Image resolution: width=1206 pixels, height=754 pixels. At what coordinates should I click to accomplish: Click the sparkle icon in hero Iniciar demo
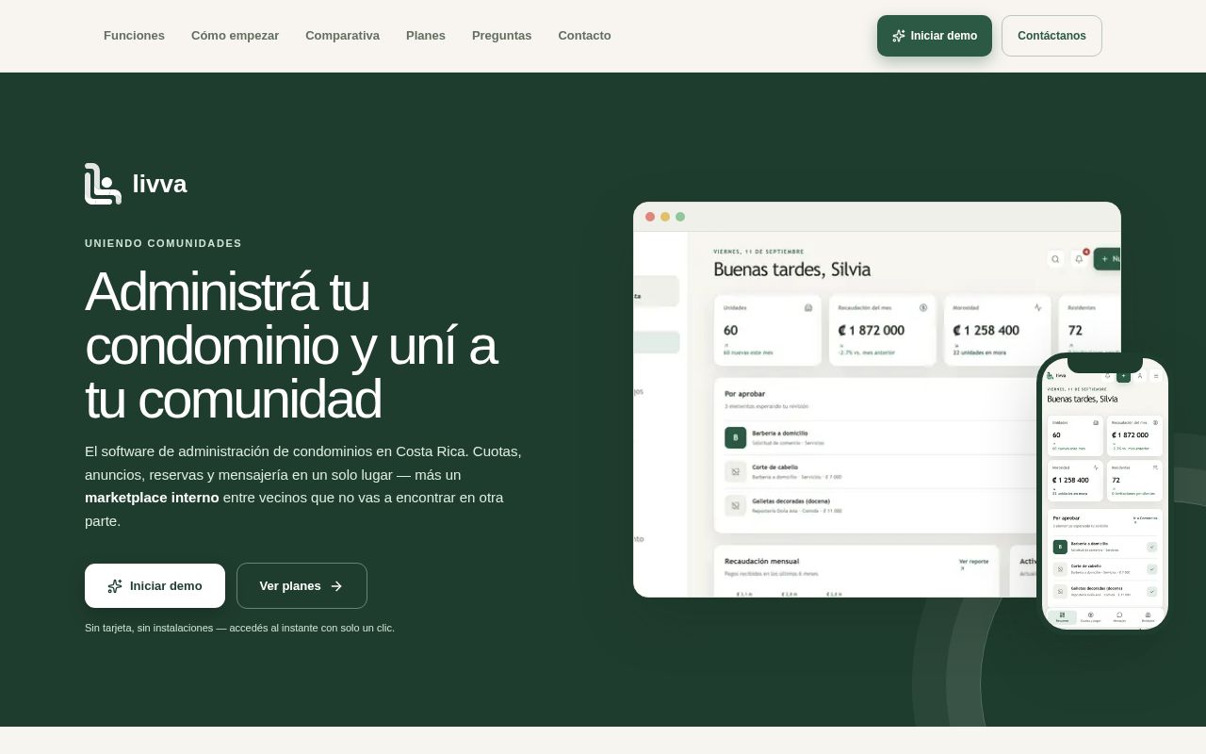115,586
